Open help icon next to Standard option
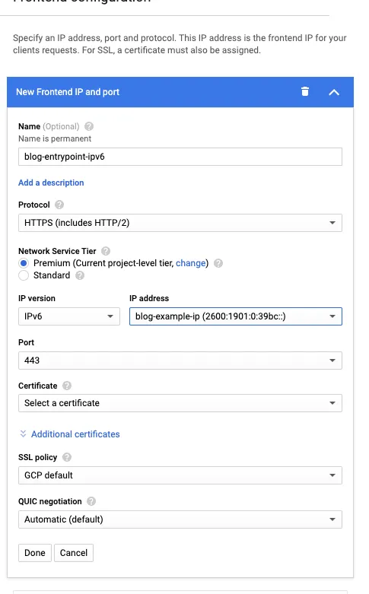The image size is (369, 594). (80, 275)
